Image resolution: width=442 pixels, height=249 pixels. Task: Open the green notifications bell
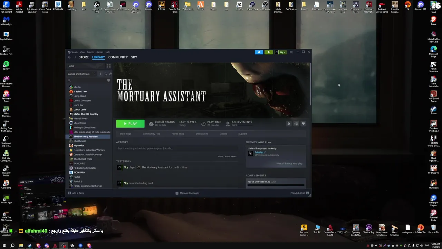pos(268,52)
